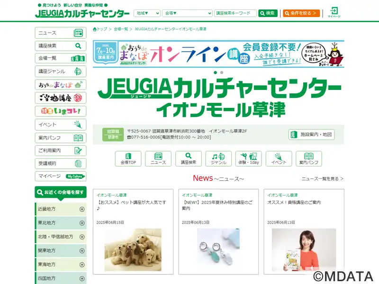Expand the 東海地方 region
Viewport: 379px width, 284px height.
coord(61,265)
